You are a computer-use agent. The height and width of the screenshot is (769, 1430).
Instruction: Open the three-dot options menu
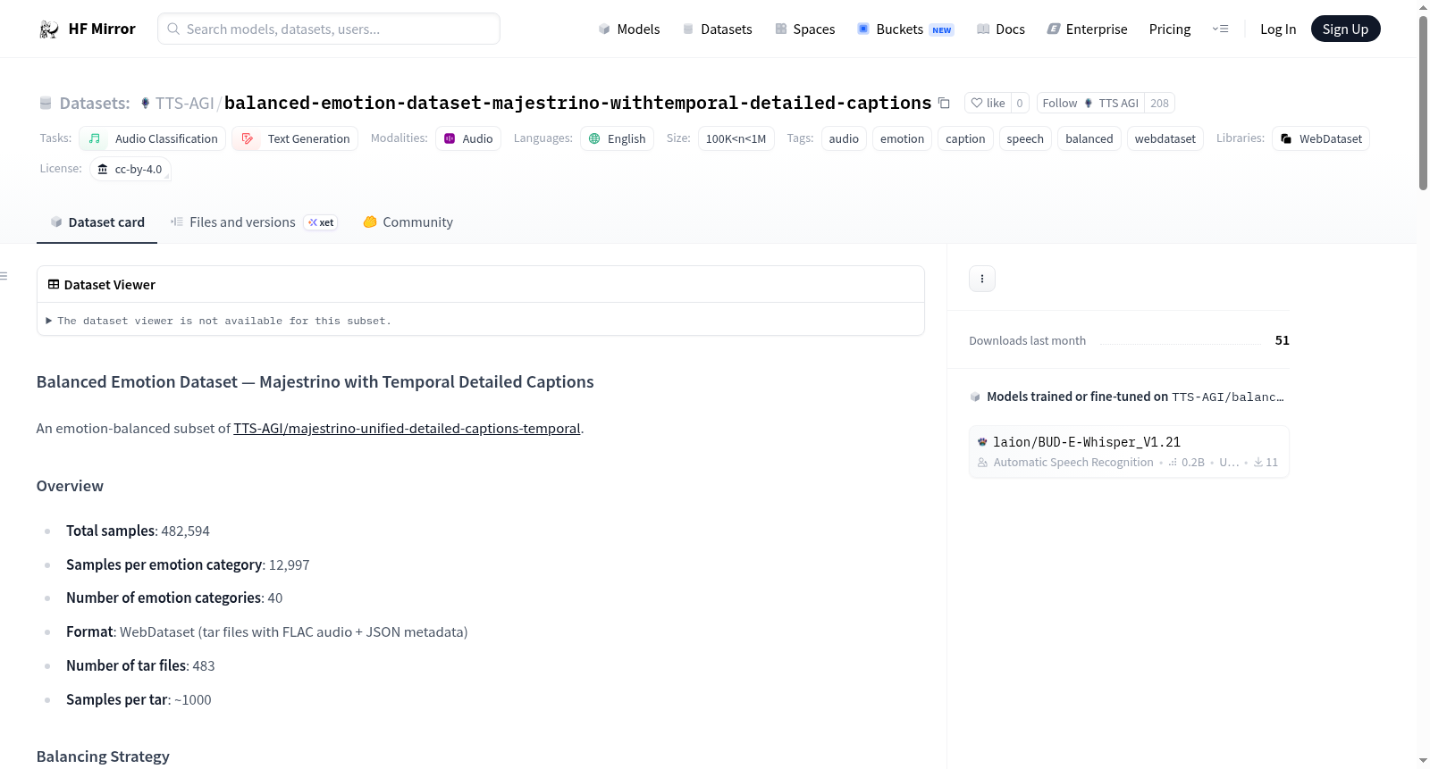point(982,279)
